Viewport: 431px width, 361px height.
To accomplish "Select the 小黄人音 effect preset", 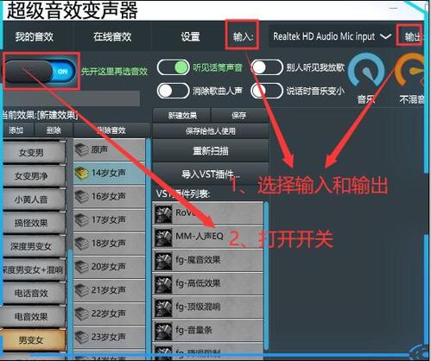I will (x=34, y=199).
